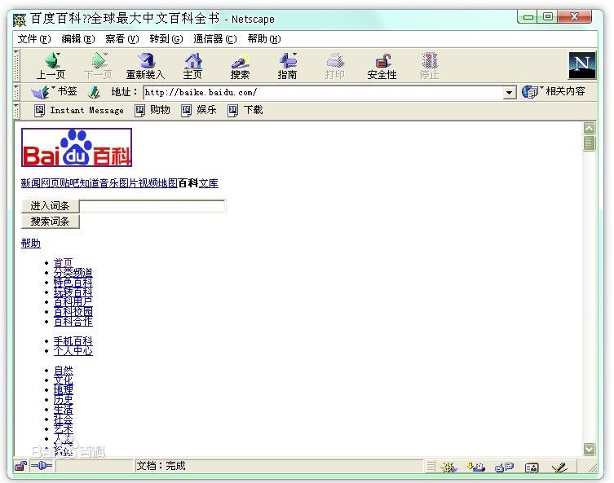
Task: Collapse the navigation toolbar grip
Action: click(16, 65)
